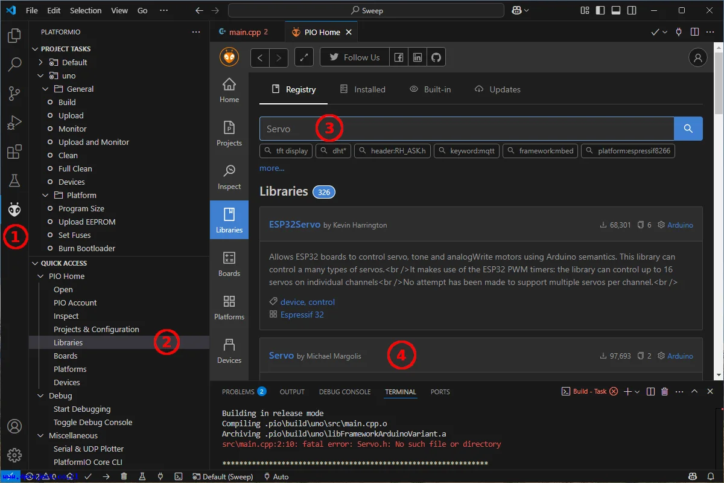
Task: Open Source Control view in activity bar
Action: click(14, 93)
